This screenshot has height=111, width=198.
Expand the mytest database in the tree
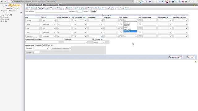point(1,19)
